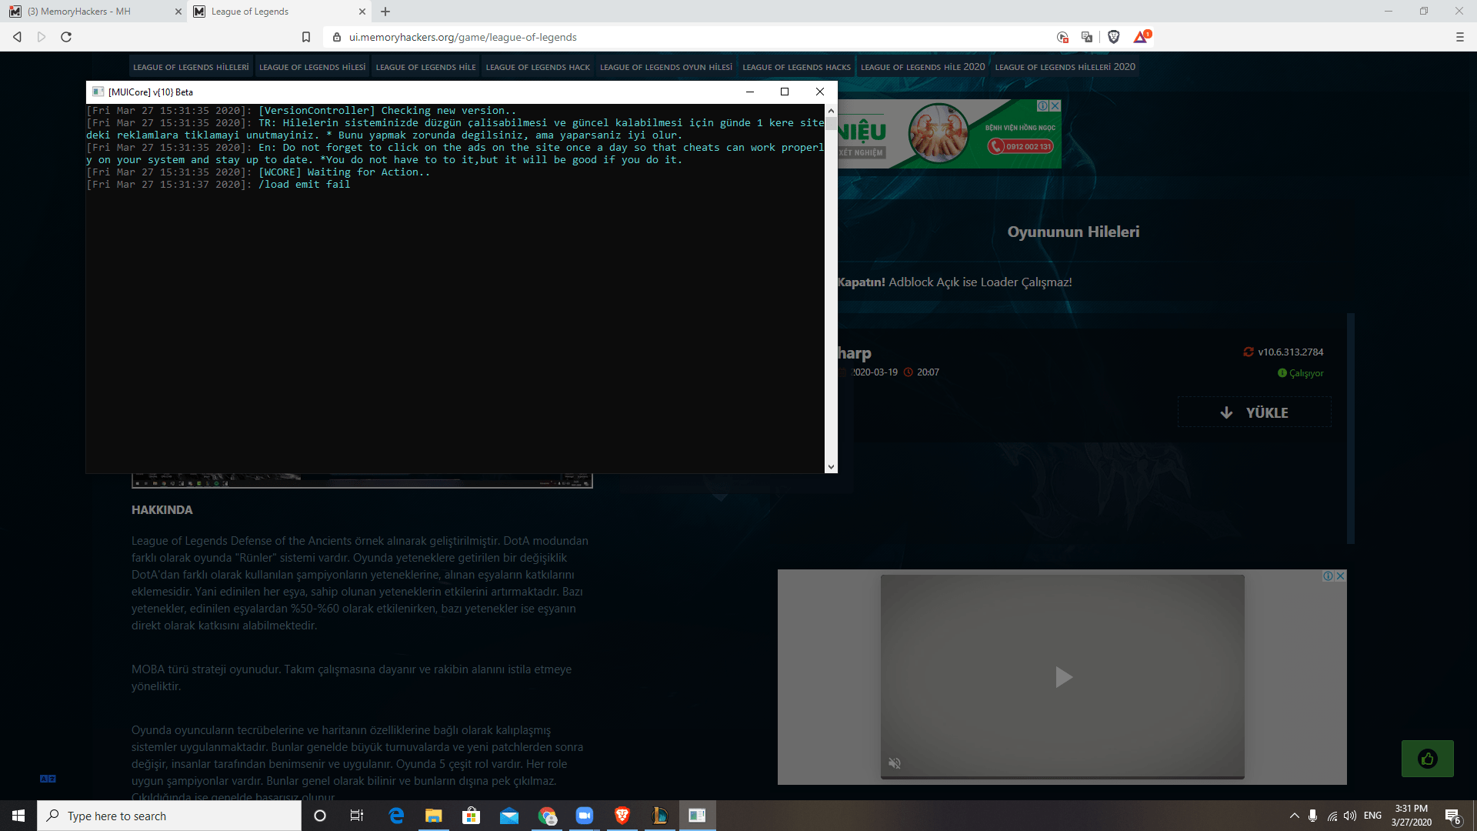1477x831 pixels.
Task: Click the green thumbs-up button
Action: (1427, 759)
